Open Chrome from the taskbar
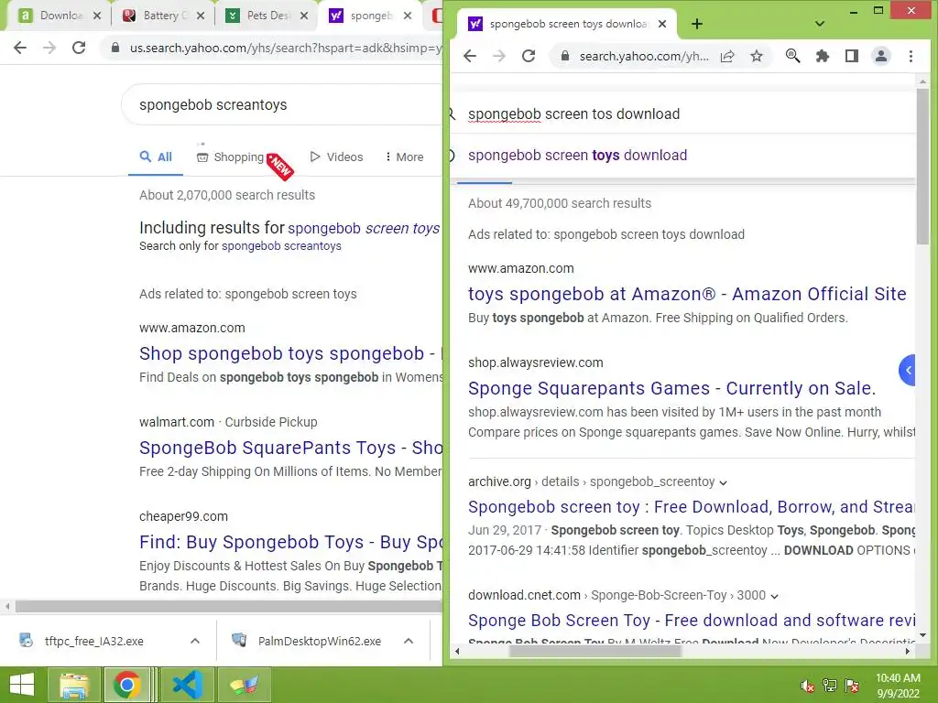The width and height of the screenshot is (938, 703). pyautogui.click(x=127, y=685)
